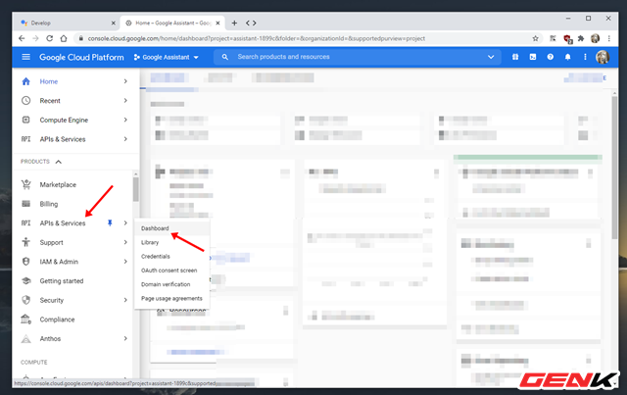This screenshot has height=395, width=627.
Task: Click the Marketplace cart icon
Action: pyautogui.click(x=26, y=184)
